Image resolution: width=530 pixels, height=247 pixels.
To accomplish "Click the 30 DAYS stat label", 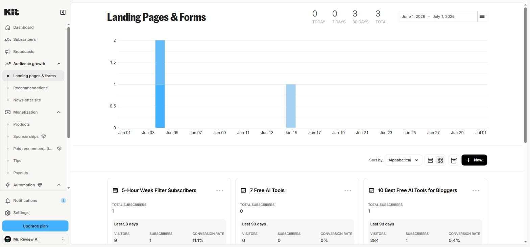I will click(x=360, y=22).
